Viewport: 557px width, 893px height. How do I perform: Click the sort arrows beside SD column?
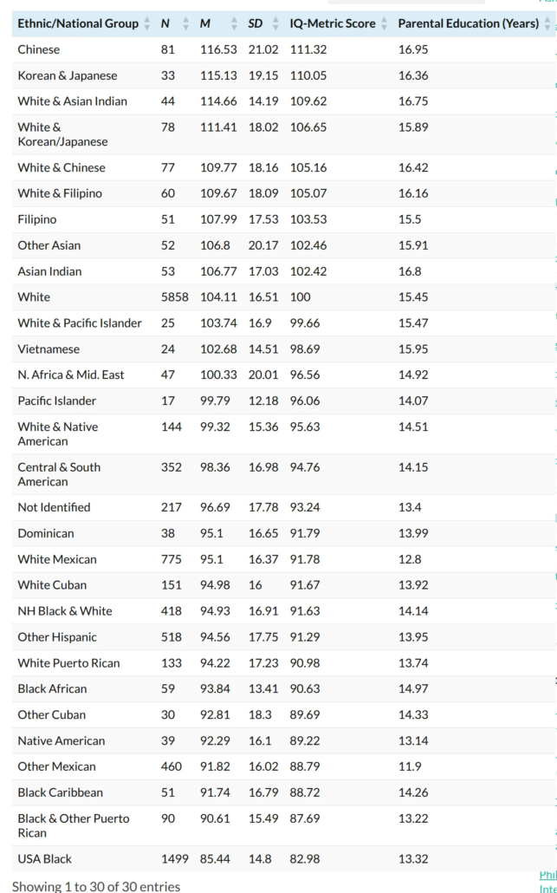click(x=275, y=23)
